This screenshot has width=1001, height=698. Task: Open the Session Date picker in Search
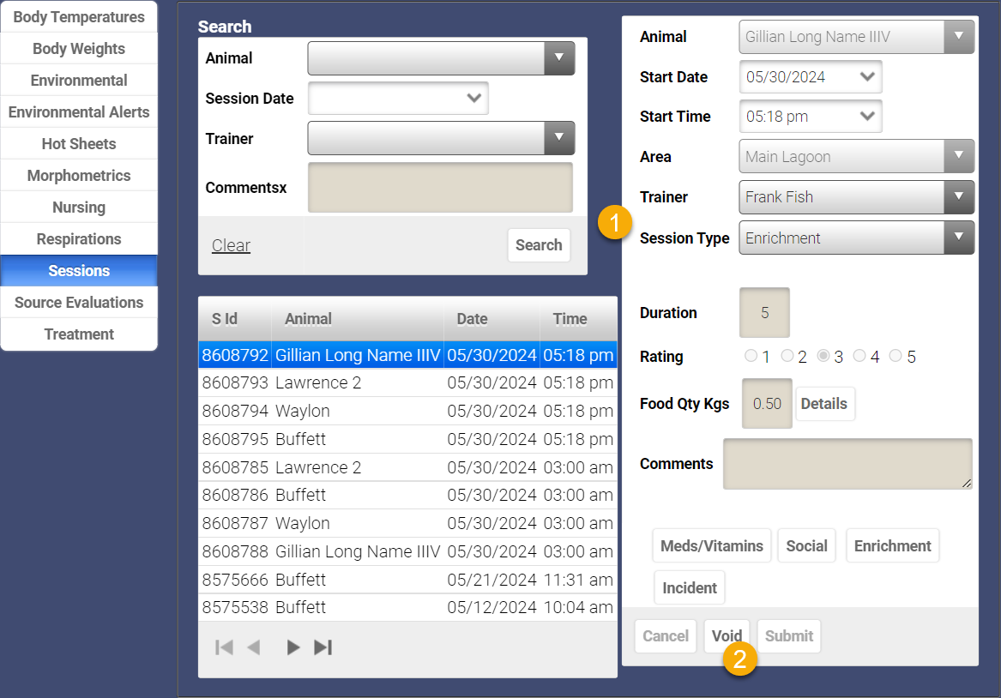(x=398, y=99)
